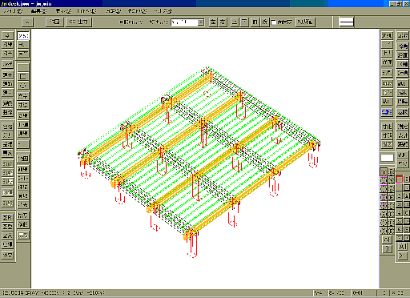
Task: Click the > button under layer group All
Action: pyautogui.click(x=402, y=256)
